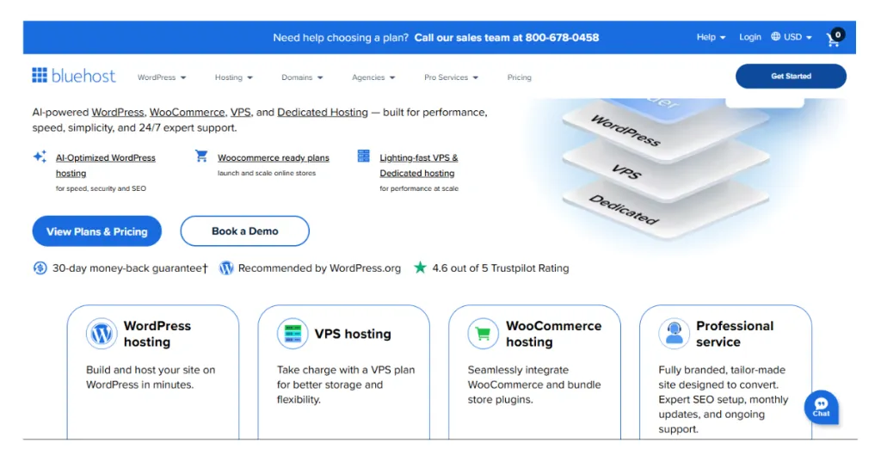Viewport: 881px width, 461px height.
Task: Click 'for speed, security and SEO' text
Action: pyautogui.click(x=101, y=188)
